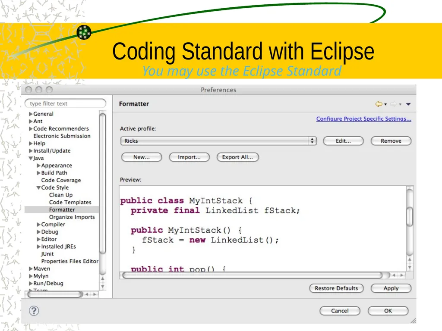Open the forward history dropdown arrow
The width and height of the screenshot is (442, 331).
[400, 104]
